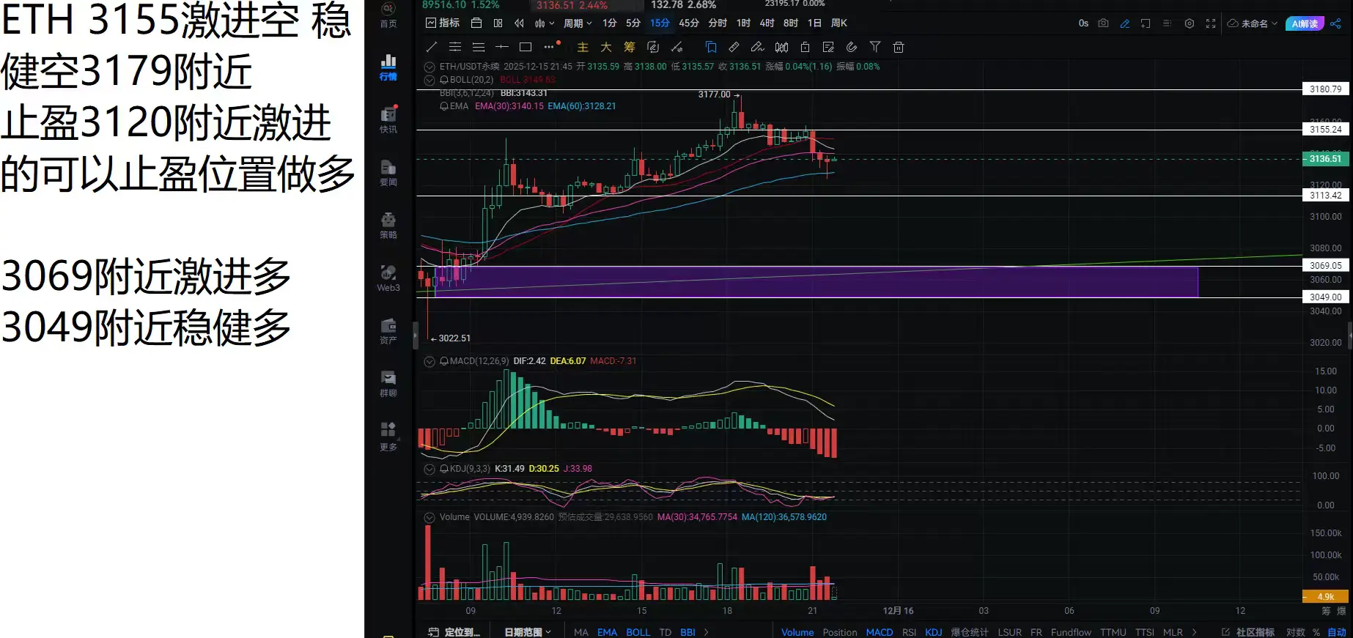Open the Web3 sidebar icon

388,278
